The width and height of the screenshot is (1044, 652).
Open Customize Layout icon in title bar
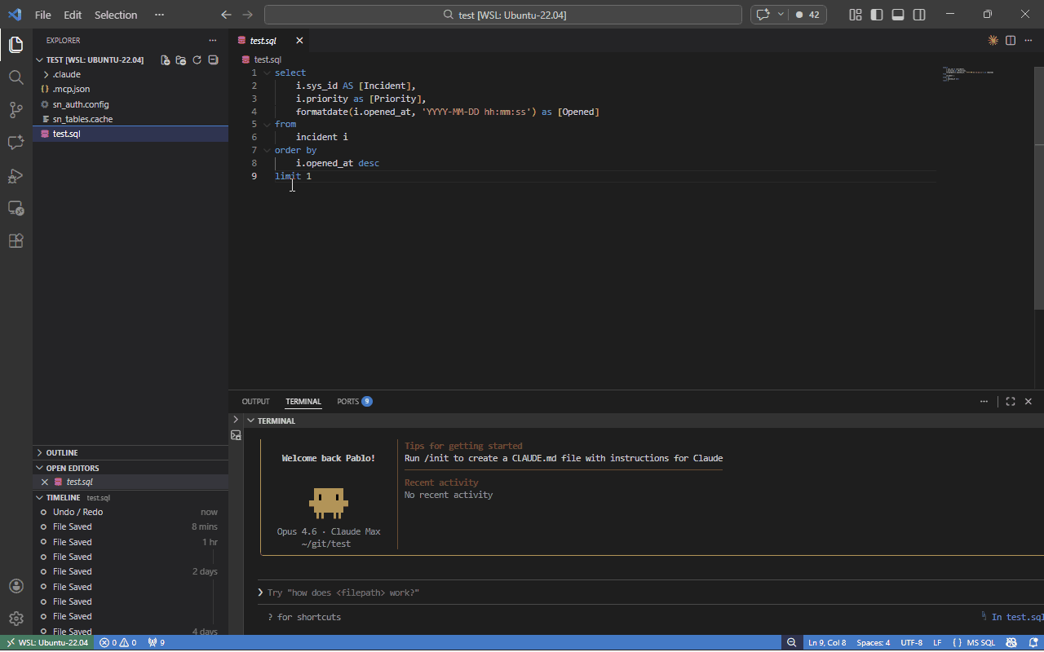(x=856, y=15)
